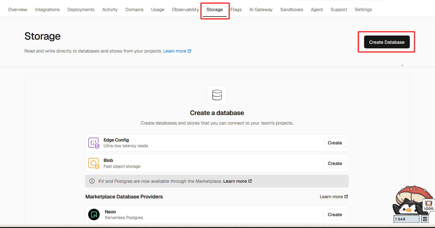Screen dimensions: 435x228
Task: Switch to the Deployments tab
Action: coord(81,10)
